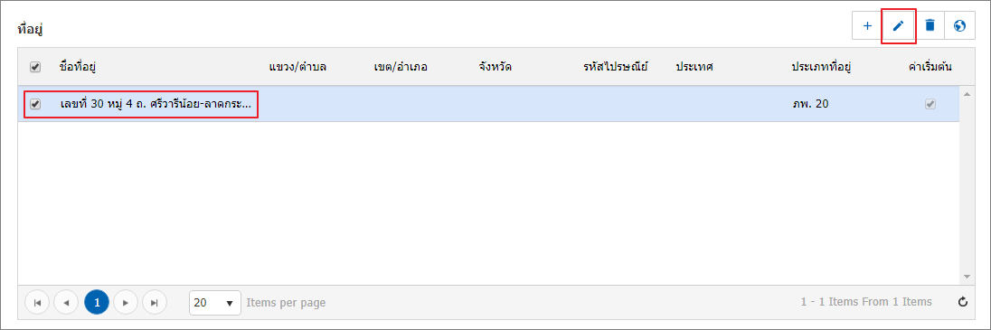This screenshot has height=330, width=991.
Task: Click the refresh icon at bottom right
Action: [x=963, y=302]
